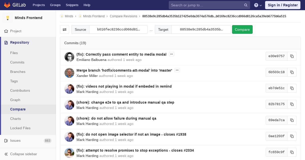Click the Issues count badge 883
The image size is (305, 160).
48,141
